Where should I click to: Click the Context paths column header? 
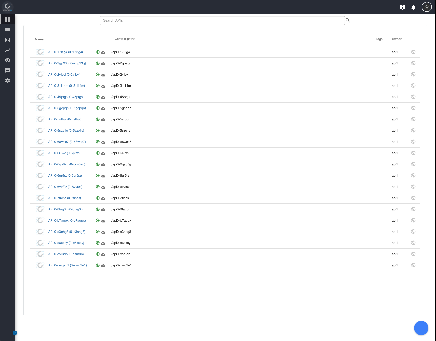(125, 39)
